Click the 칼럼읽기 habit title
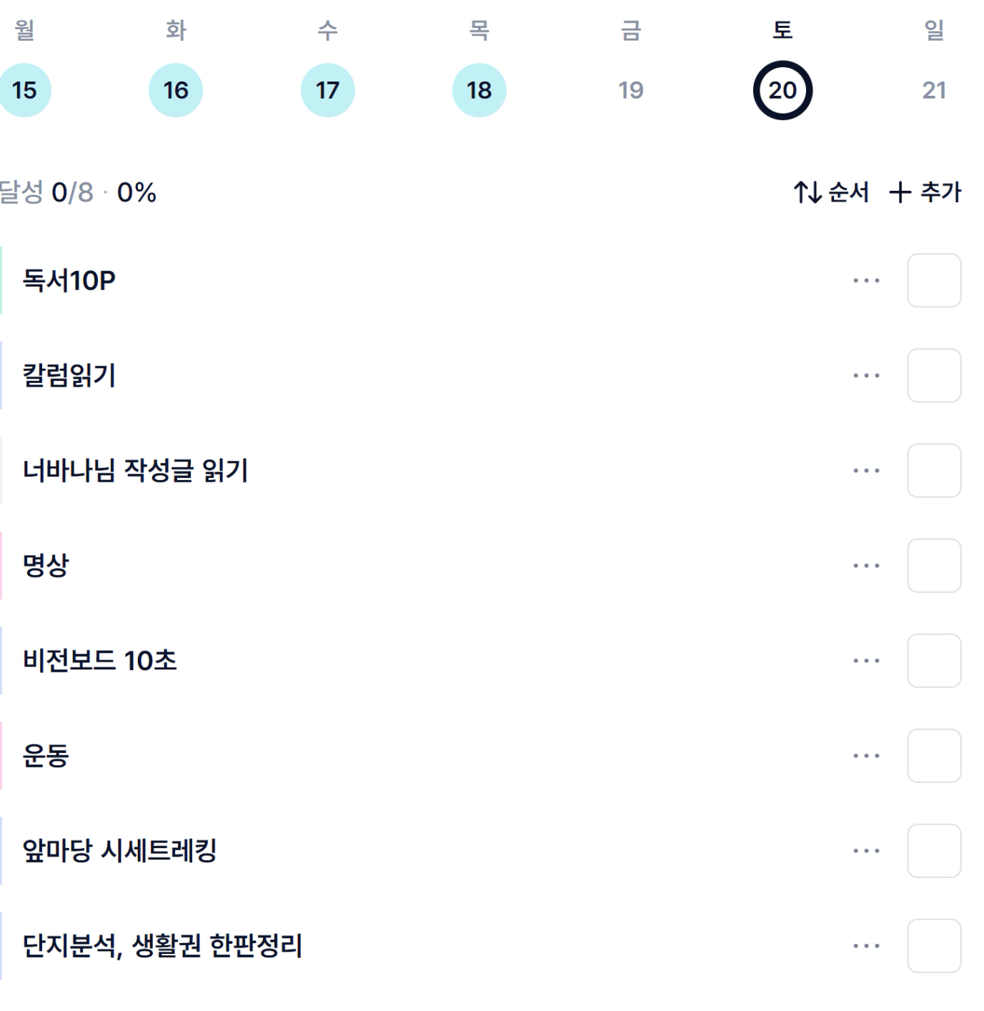The height and width of the screenshot is (1011, 984). pyautogui.click(x=69, y=376)
